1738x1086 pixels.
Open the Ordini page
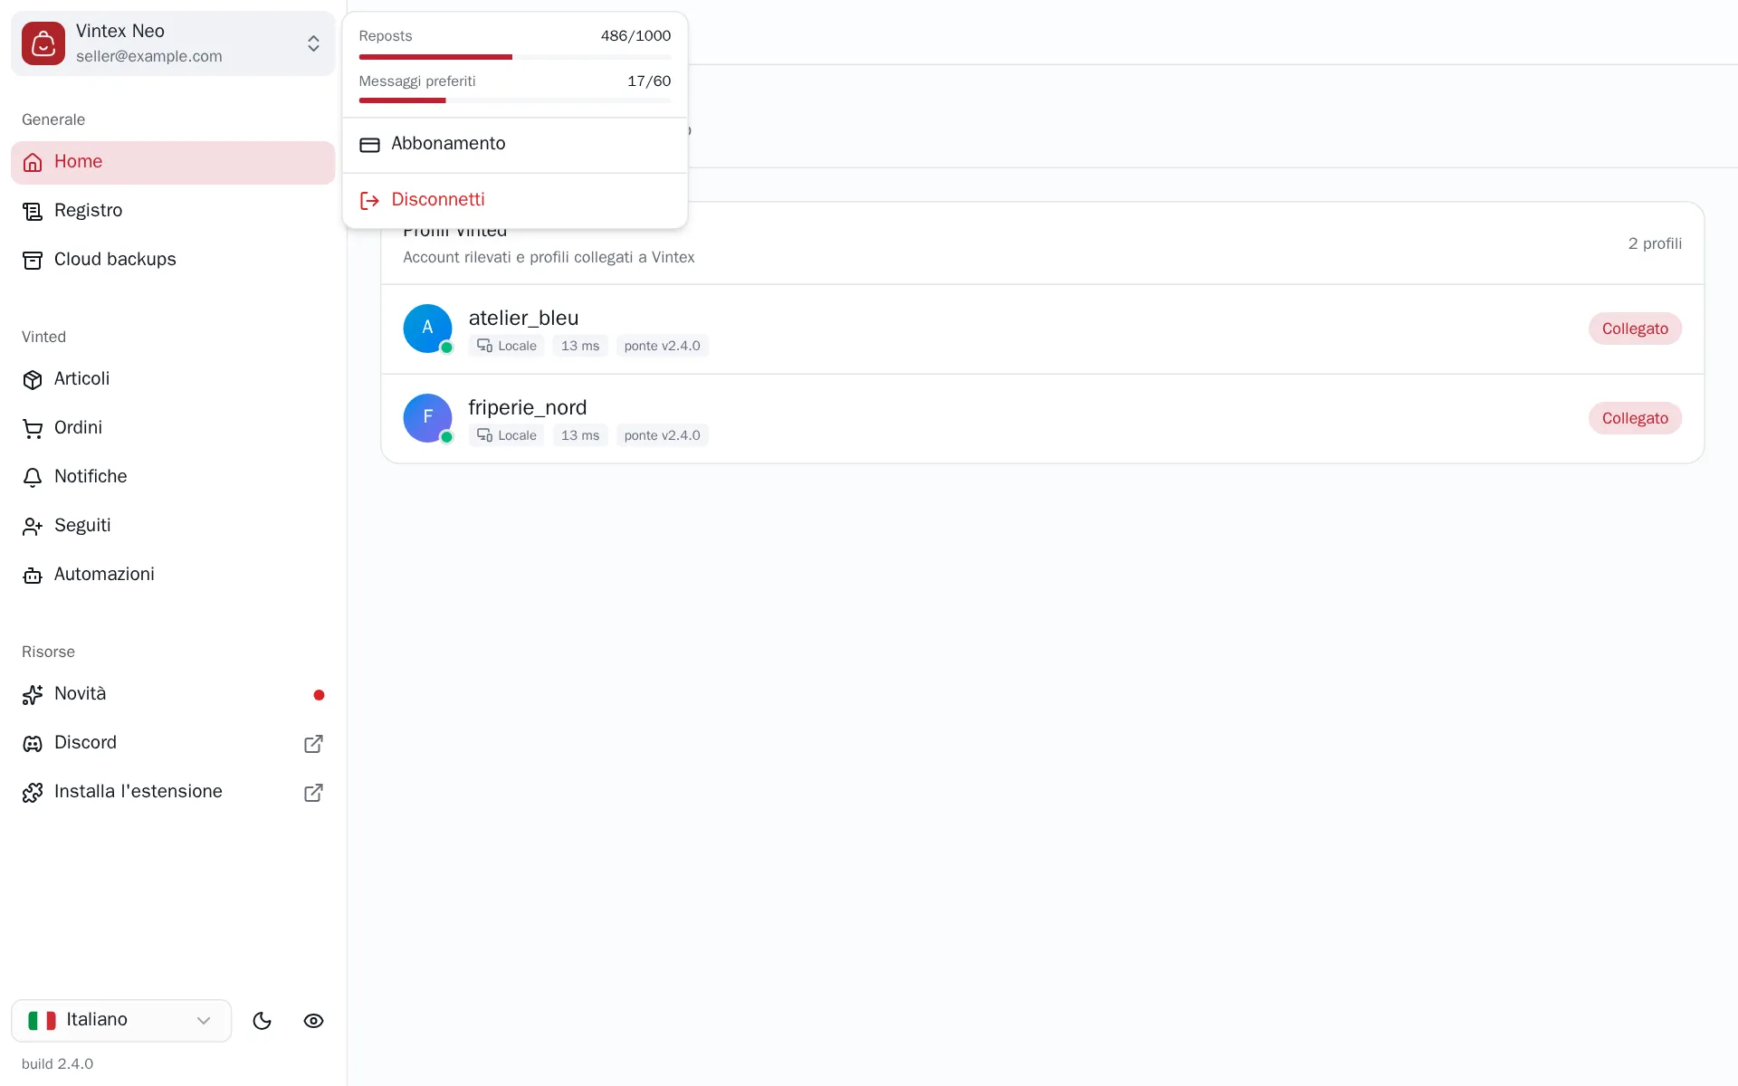(x=173, y=428)
